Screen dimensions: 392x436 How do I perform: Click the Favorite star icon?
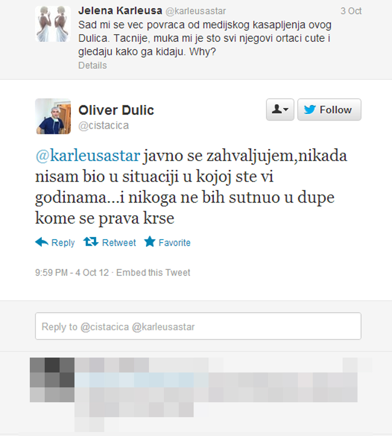pyautogui.click(x=150, y=242)
